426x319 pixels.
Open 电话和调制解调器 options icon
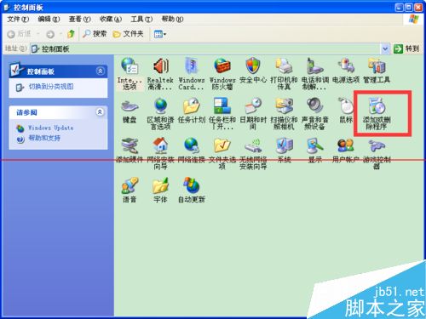(314, 74)
